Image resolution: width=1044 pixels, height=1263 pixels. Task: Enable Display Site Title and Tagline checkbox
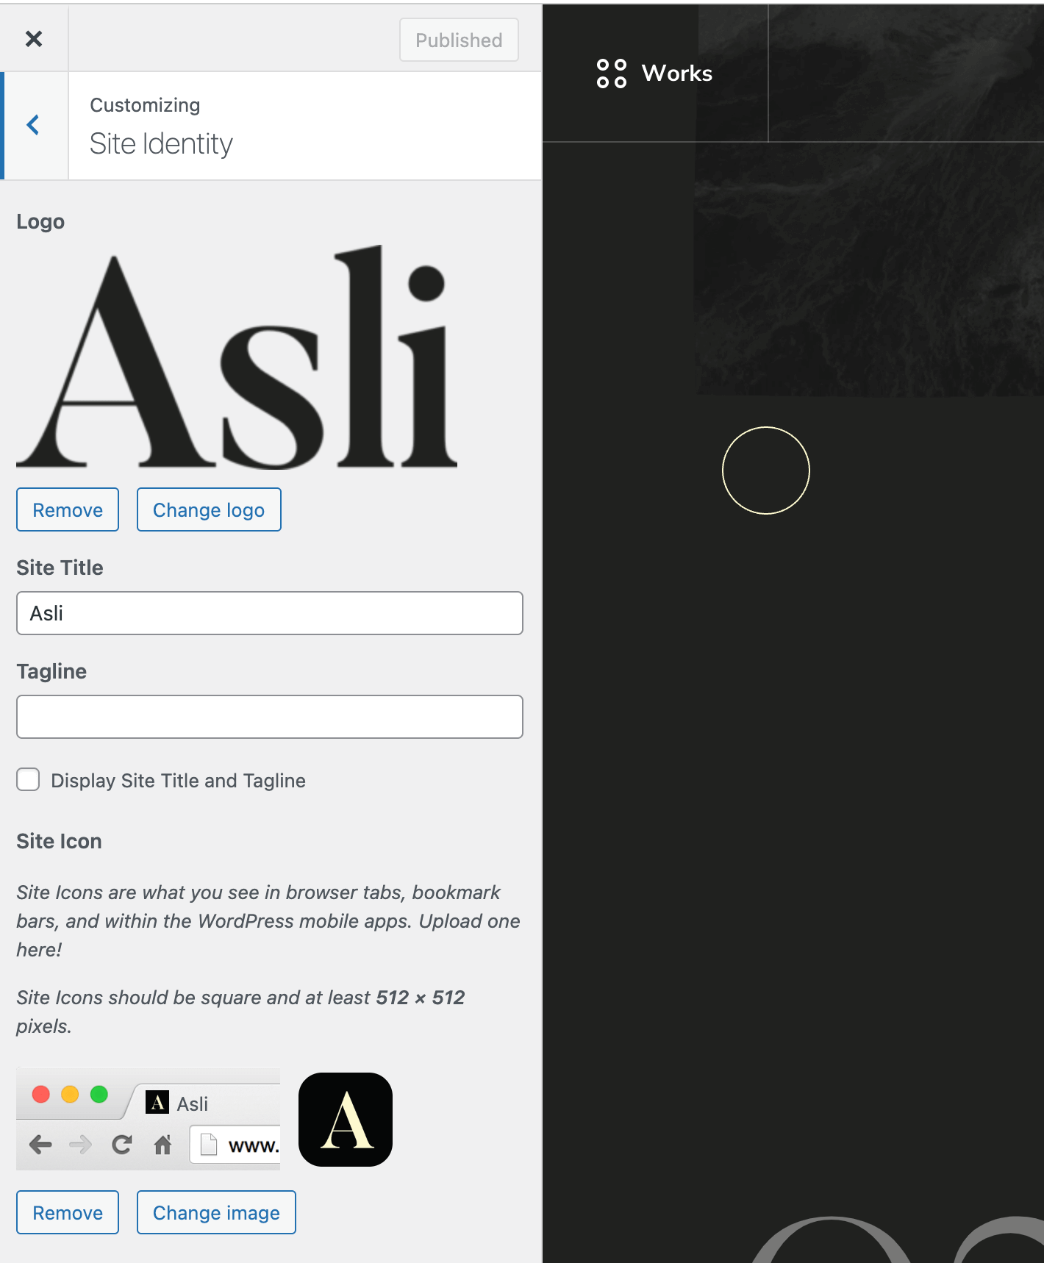[29, 780]
